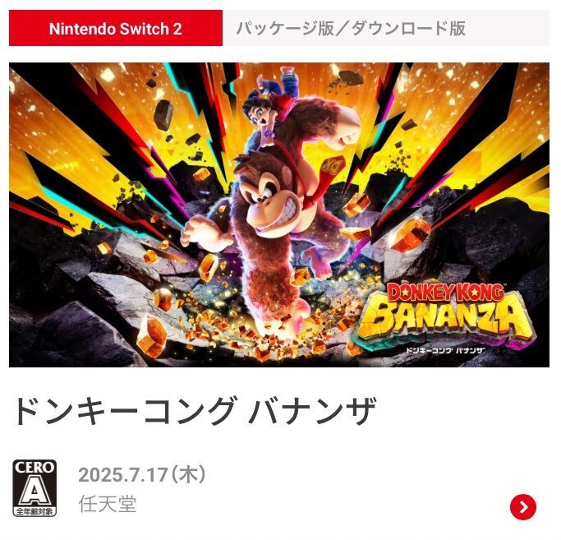The image size is (561, 540).
Task: Click the publisher name 任天堂
Action: 108,504
